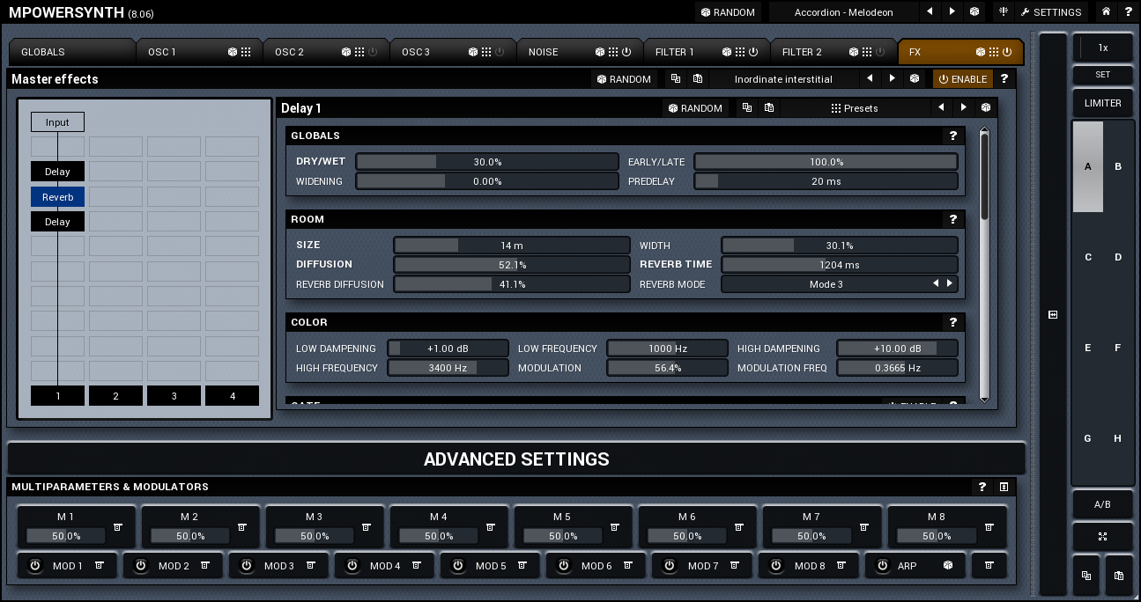
Task: Open the M 1 multiparameter menu icon
Action: 118,527
